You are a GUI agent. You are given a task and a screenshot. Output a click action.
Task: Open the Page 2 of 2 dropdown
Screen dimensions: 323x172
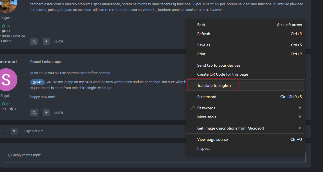pyautogui.click(x=33, y=131)
